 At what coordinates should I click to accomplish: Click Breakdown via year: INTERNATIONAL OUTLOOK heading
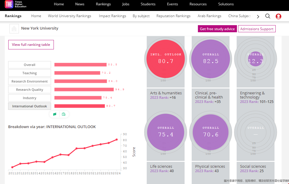(x=52, y=127)
